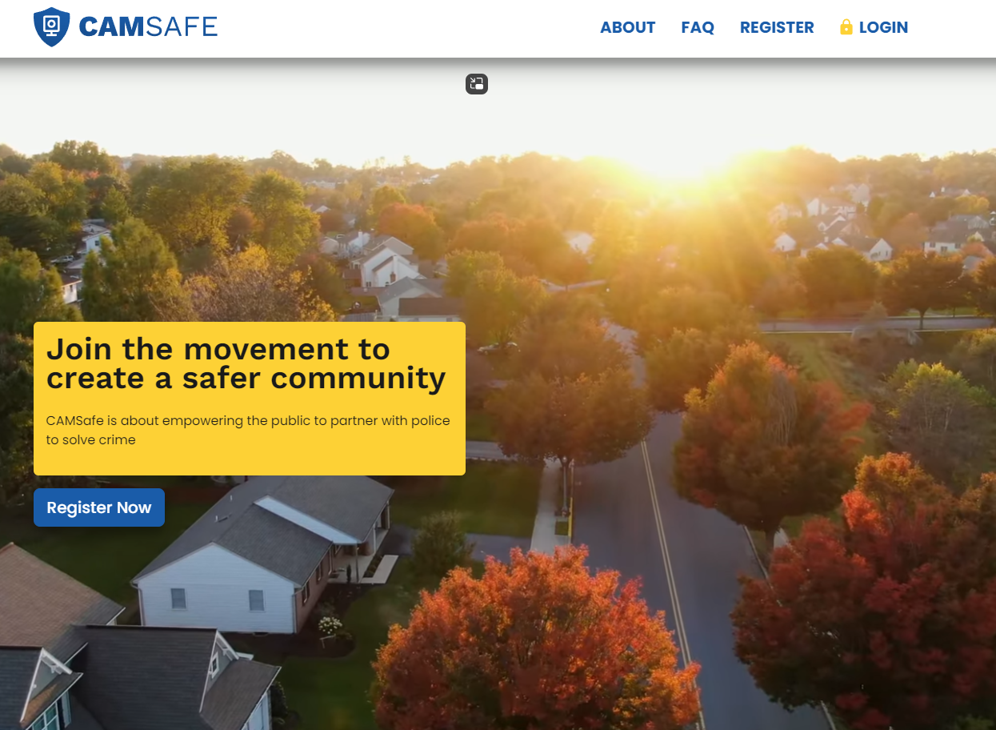The width and height of the screenshot is (996, 730).
Task: Click the blue Register Now button
Action: (99, 507)
